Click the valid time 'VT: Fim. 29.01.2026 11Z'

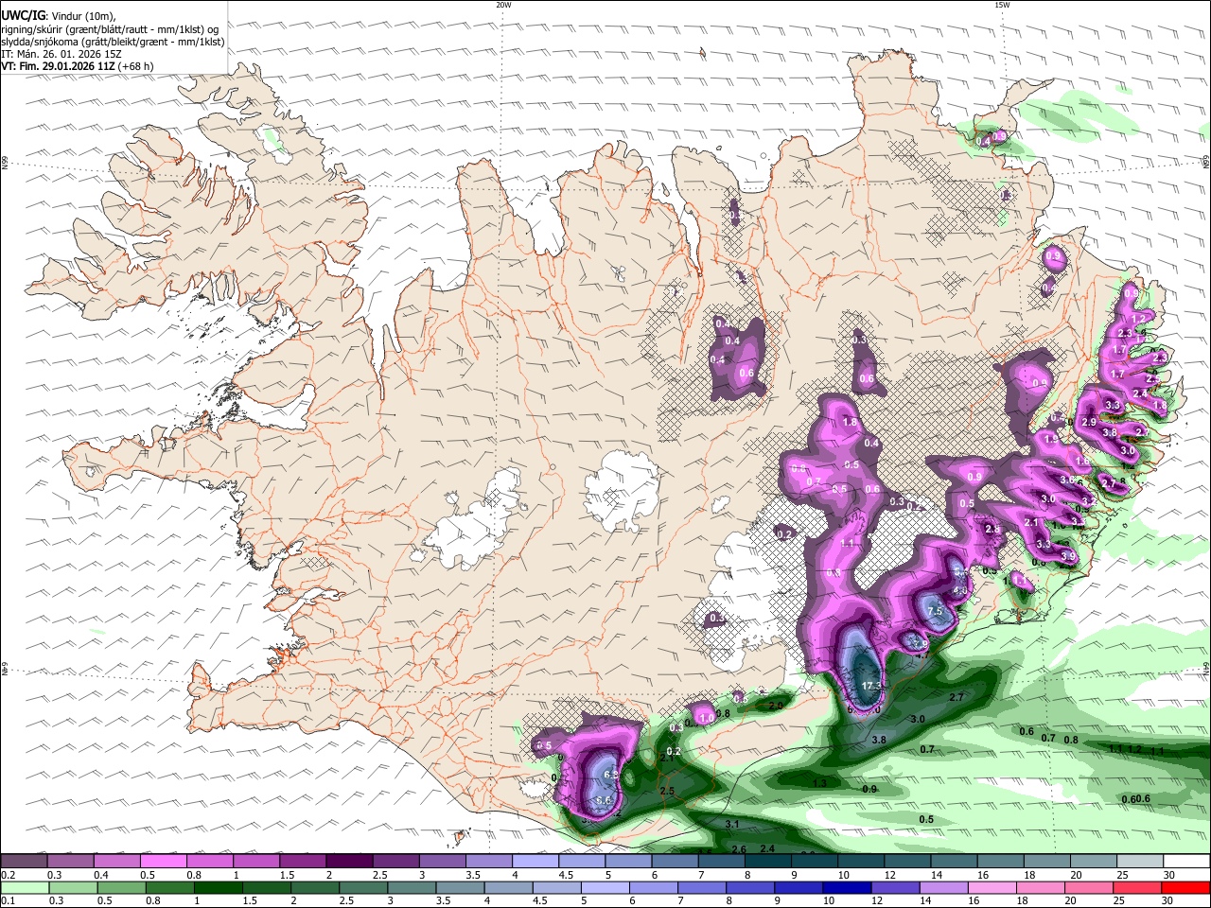click(58, 66)
